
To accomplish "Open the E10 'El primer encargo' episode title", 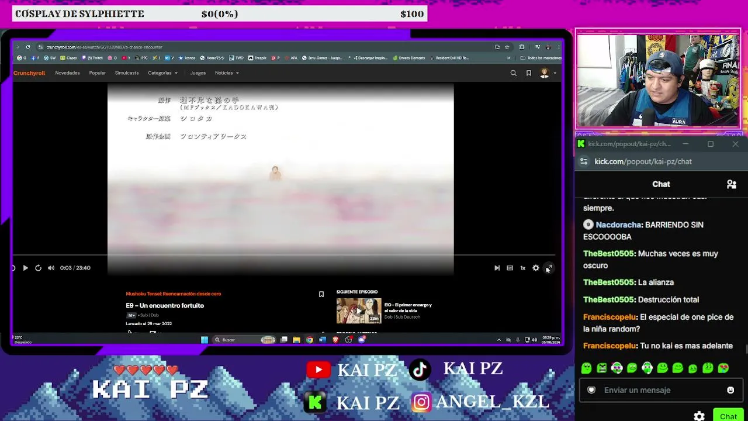I will [408, 308].
